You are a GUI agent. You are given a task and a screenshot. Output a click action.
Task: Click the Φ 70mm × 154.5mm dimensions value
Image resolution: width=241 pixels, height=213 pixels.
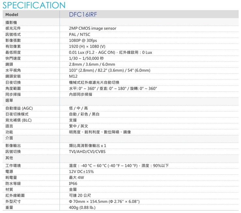pos(104,202)
